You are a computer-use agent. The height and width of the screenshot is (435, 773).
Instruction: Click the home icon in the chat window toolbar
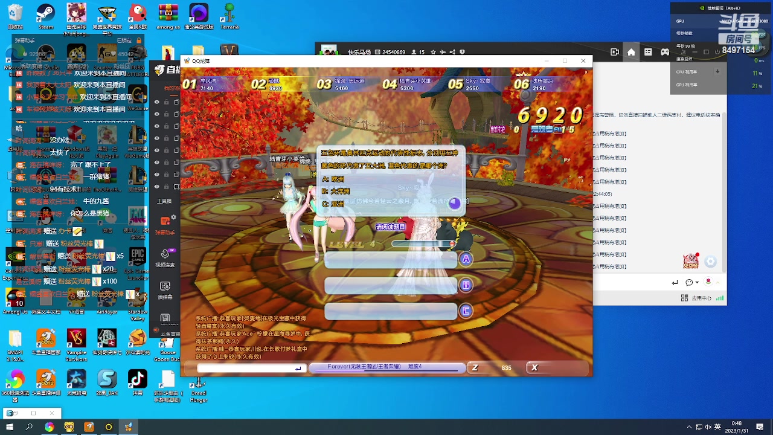pyautogui.click(x=631, y=52)
